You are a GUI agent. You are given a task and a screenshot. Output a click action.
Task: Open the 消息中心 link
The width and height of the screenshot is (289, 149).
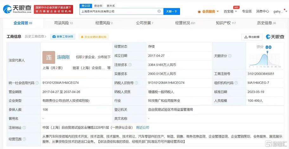pyautogui.click(x=262, y=11)
